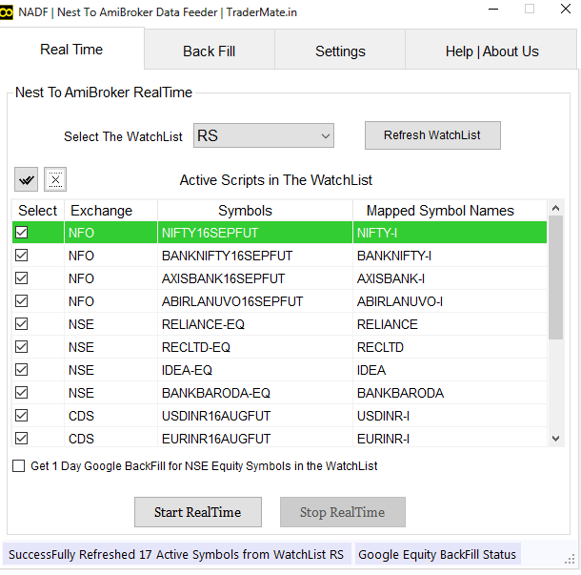
Task: Click the Exchange column header
Action: point(101,211)
